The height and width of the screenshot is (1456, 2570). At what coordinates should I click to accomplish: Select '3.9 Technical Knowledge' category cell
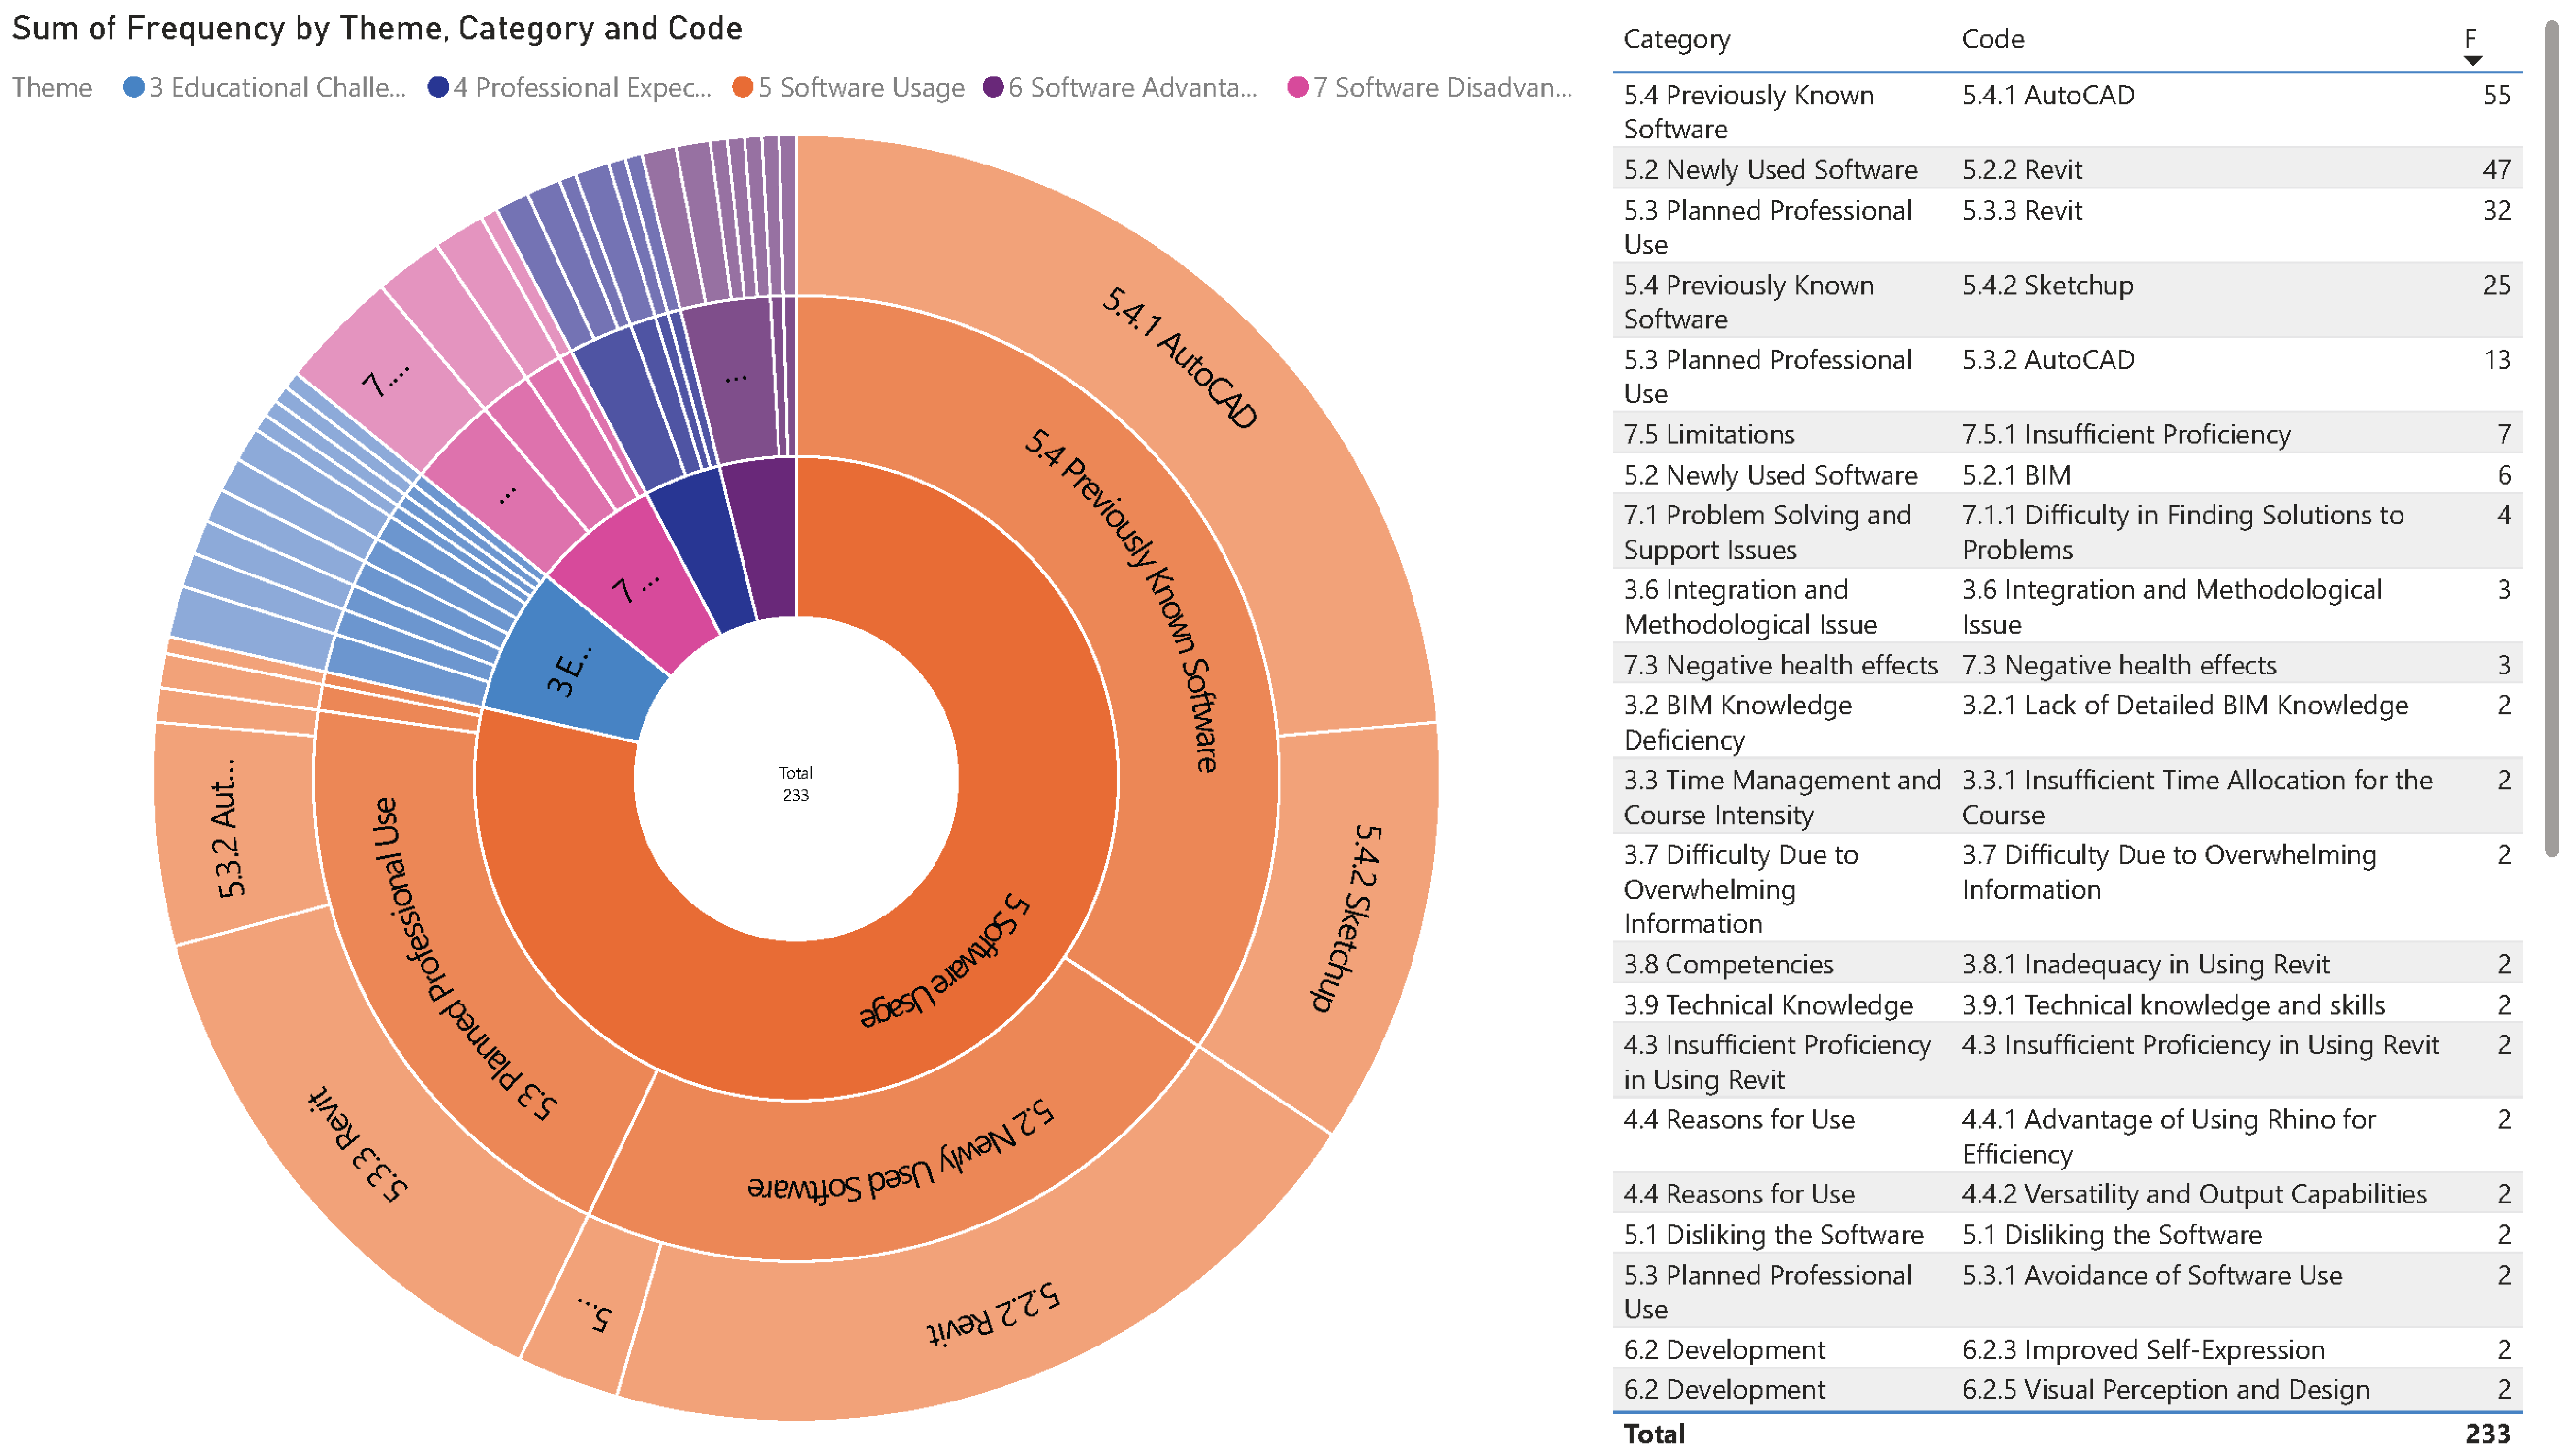1767,1005
